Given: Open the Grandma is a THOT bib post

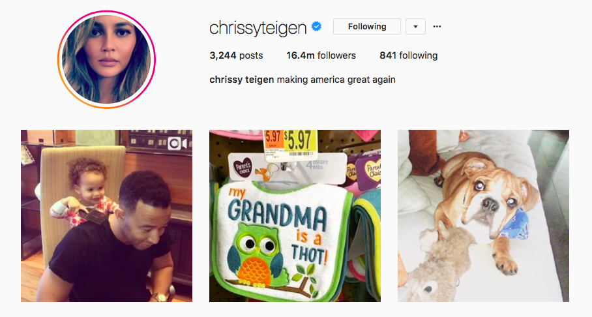Looking at the screenshot, I should click(295, 216).
